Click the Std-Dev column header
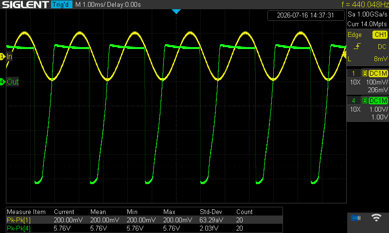Viewport: 389px width, 233px height. pos(211,212)
